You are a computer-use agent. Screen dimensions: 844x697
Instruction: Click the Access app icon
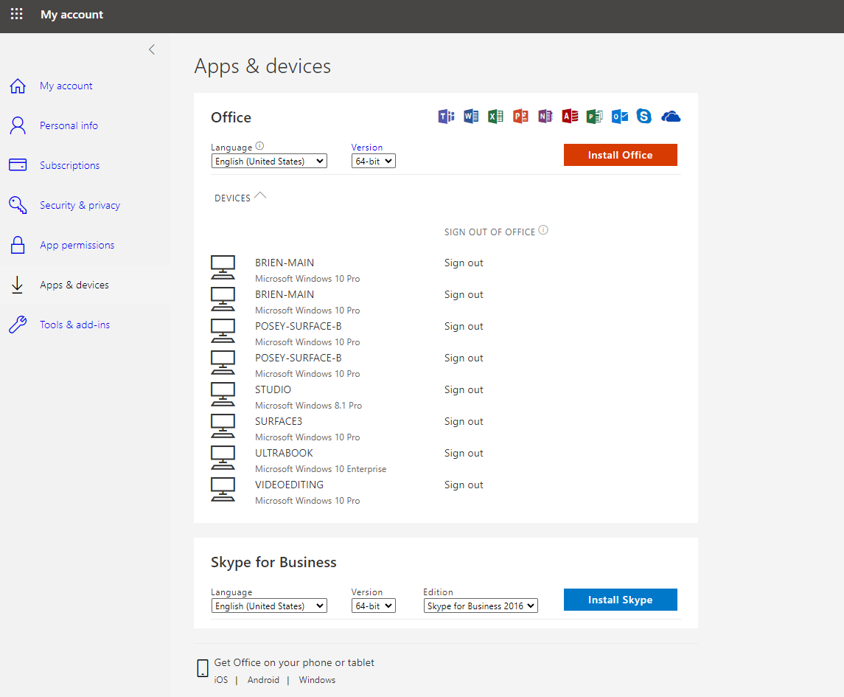coord(570,117)
